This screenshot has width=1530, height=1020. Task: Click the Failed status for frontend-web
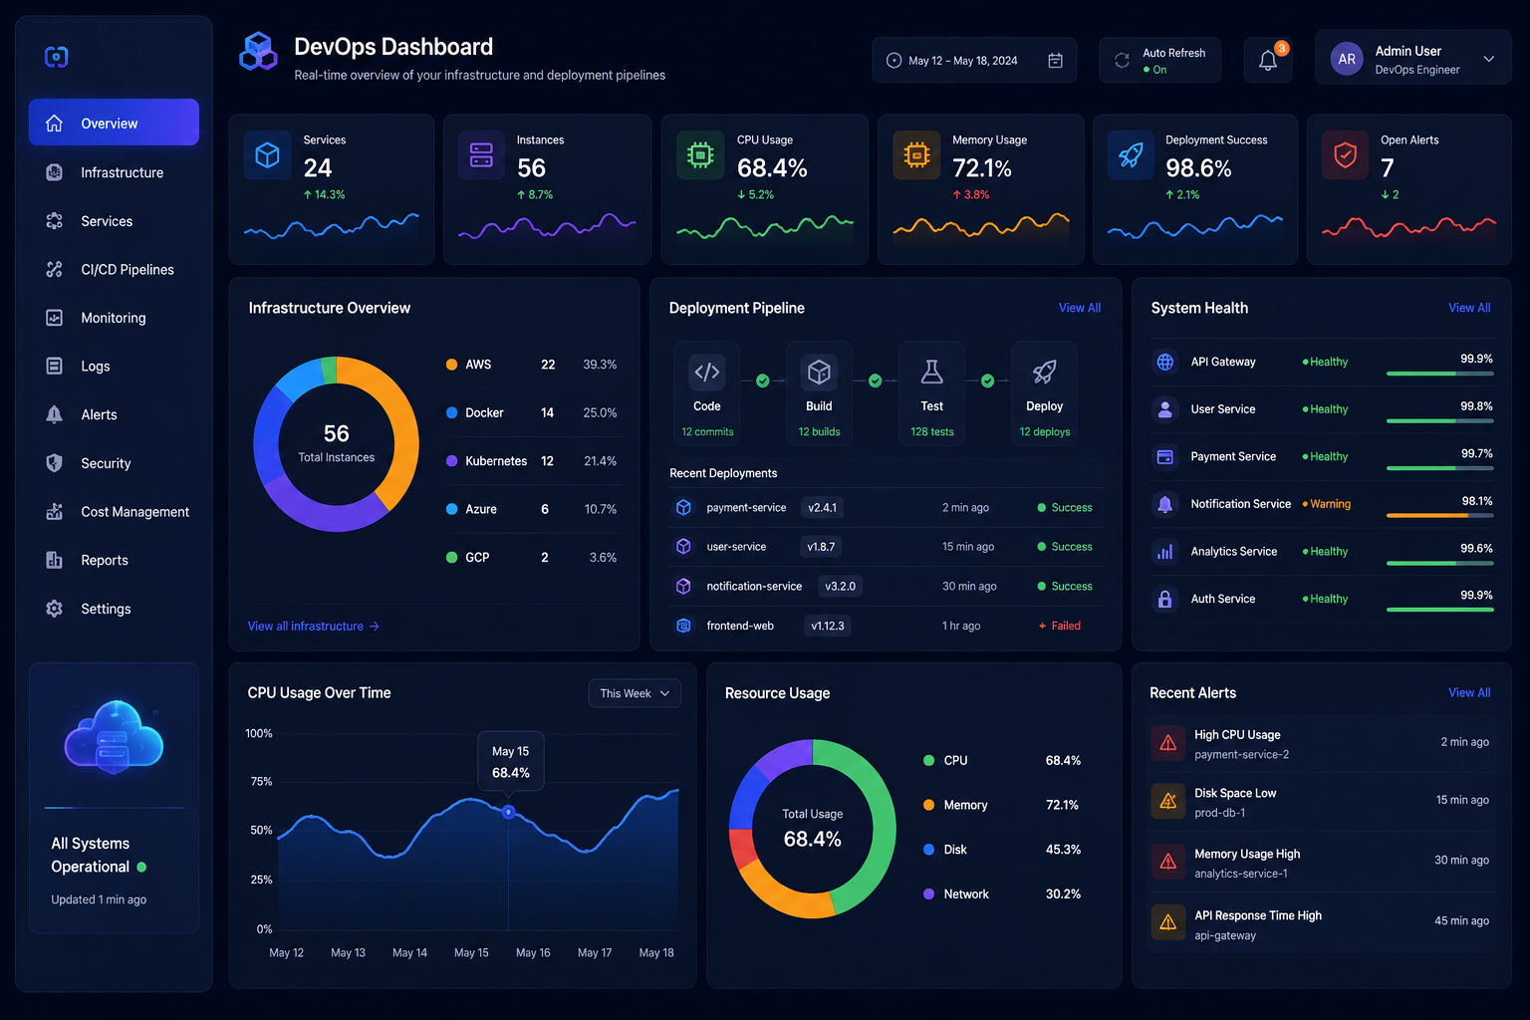(1059, 626)
